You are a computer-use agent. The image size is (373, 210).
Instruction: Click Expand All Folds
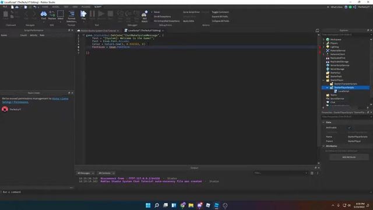pos(220,16)
